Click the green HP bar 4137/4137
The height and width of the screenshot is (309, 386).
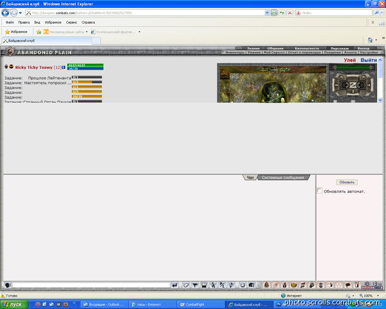pyautogui.click(x=85, y=65)
